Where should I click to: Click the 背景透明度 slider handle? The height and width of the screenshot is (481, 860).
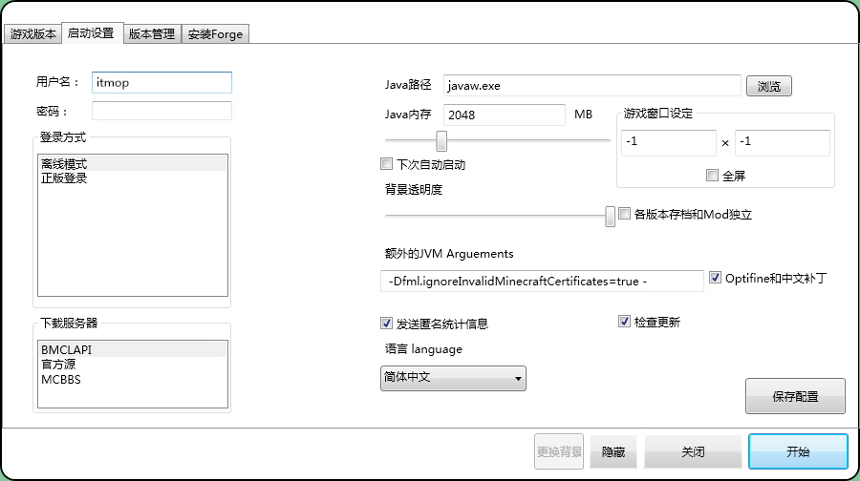pos(610,217)
